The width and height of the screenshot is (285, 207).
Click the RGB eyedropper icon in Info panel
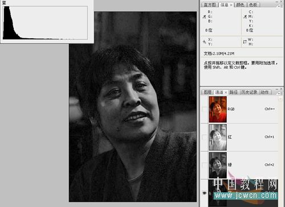click(x=204, y=16)
